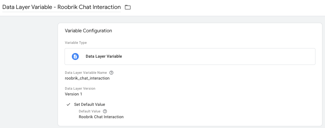Click the Variable Type label

(x=76, y=43)
